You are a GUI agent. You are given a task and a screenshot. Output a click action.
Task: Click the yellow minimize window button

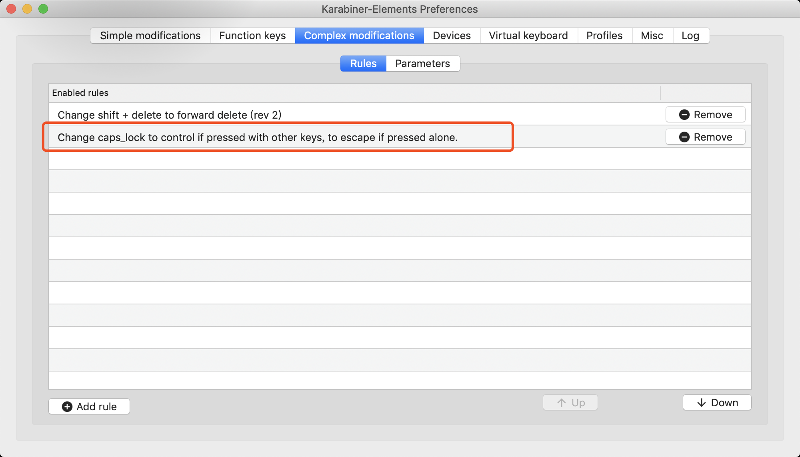27,9
